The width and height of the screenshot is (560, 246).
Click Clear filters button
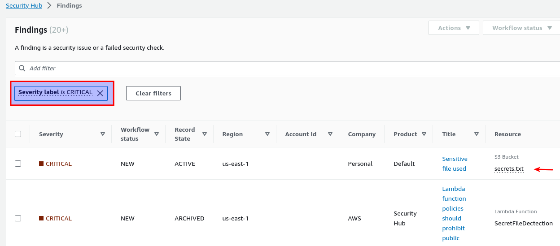(153, 93)
